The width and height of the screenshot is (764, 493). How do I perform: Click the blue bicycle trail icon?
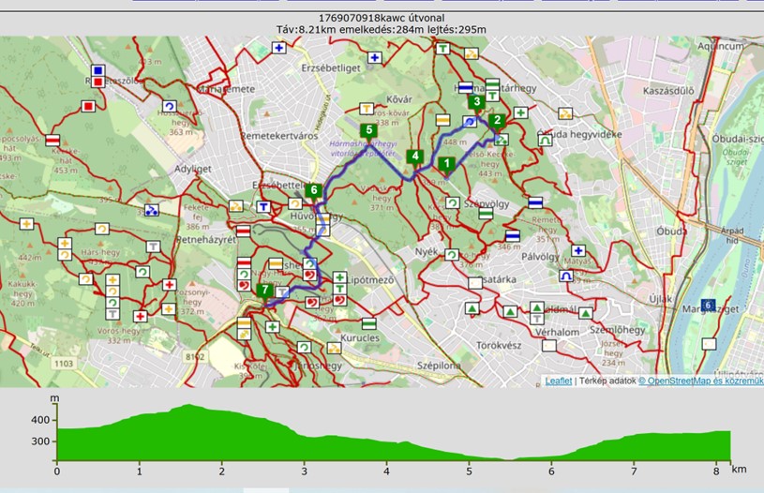[152, 211]
